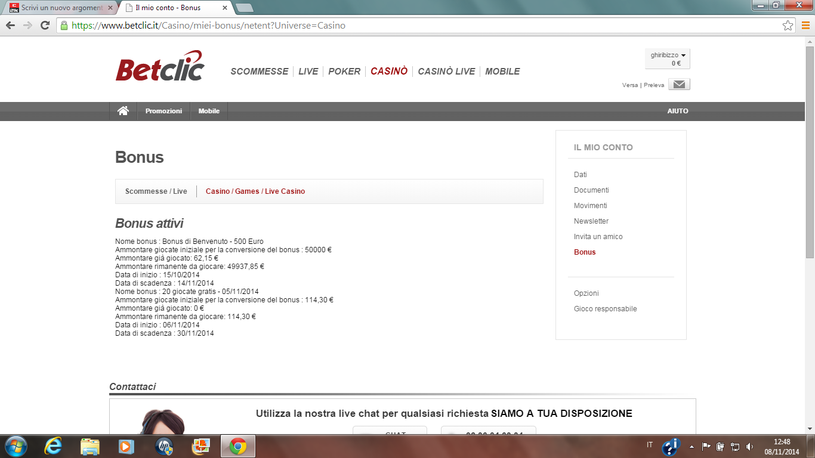Go to the LIVE section
The image size is (815, 458).
tap(308, 71)
